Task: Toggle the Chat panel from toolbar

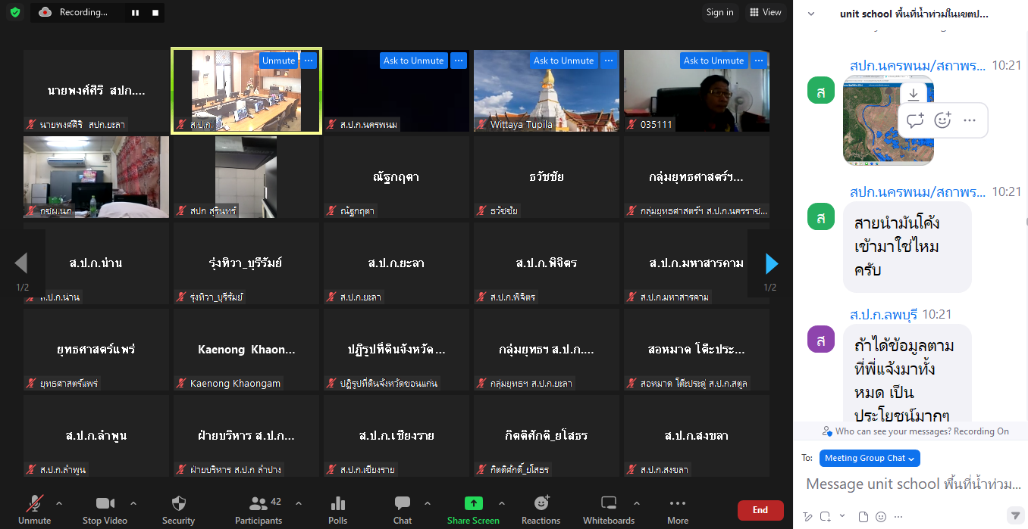Action: pyautogui.click(x=403, y=510)
